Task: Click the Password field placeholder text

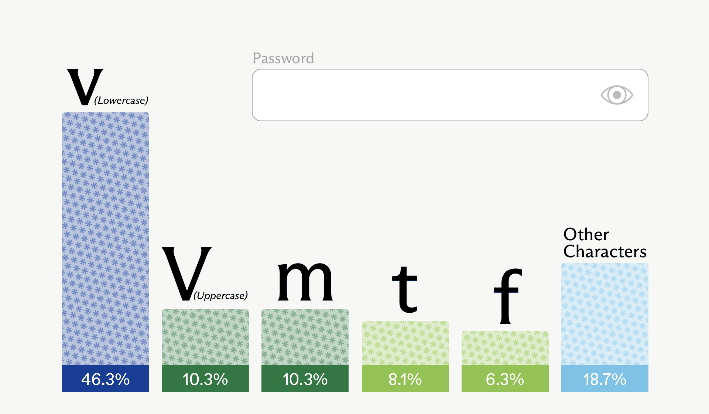Action: pos(283,58)
